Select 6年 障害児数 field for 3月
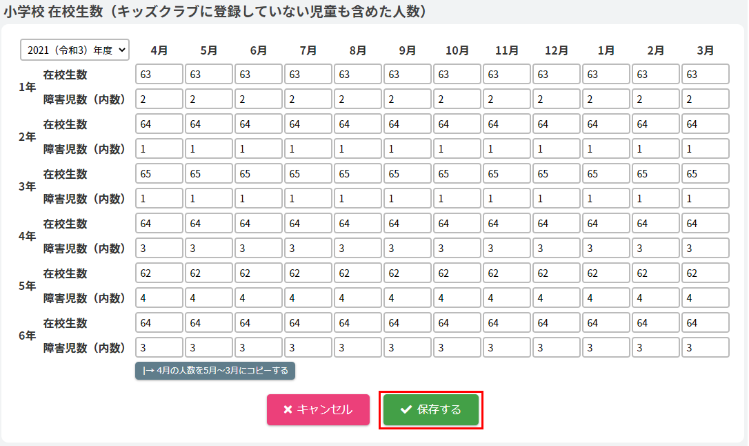Screen dimensions: 749x446 [x=706, y=348]
